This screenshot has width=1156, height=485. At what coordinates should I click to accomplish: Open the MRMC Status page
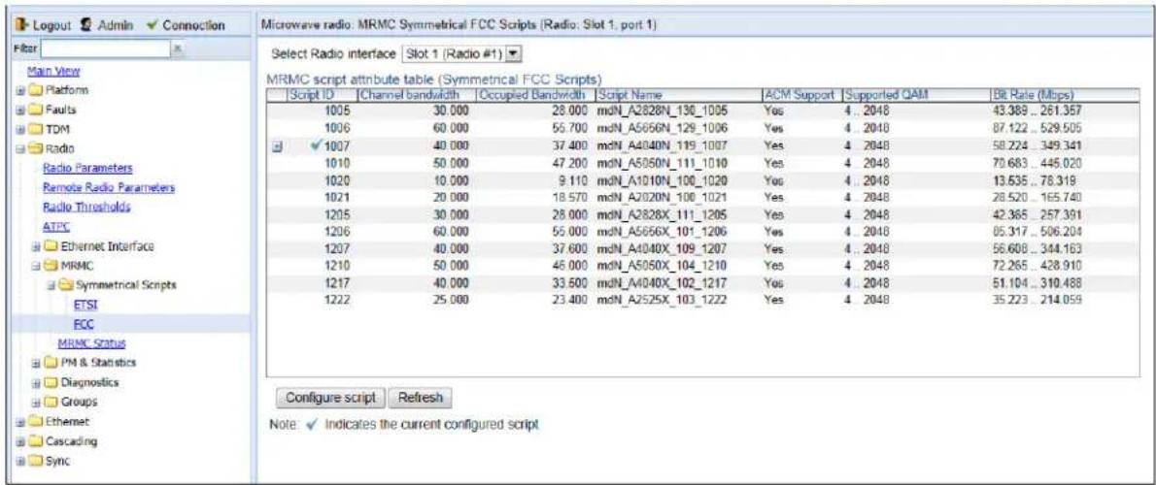[x=91, y=343]
